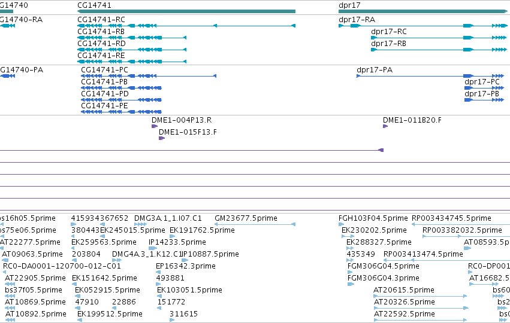The width and height of the screenshot is (510, 323).
Task: Open transcript dpr17-RA
Action: click(357, 20)
